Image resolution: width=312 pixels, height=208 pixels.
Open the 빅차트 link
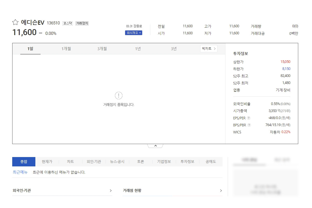[209, 49]
